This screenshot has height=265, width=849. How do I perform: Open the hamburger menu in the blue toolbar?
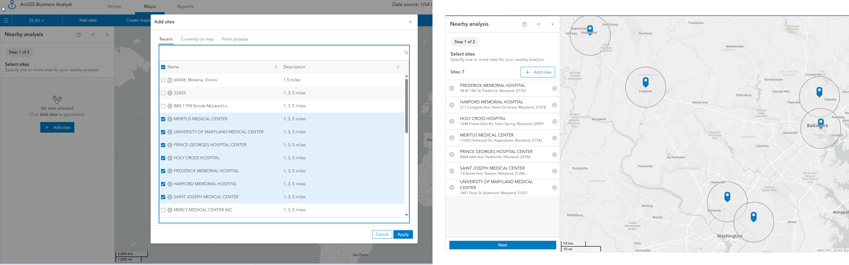6,20
